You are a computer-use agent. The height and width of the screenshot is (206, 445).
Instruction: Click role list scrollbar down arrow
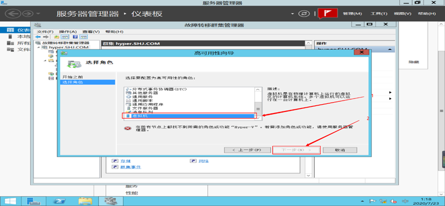click(x=258, y=117)
